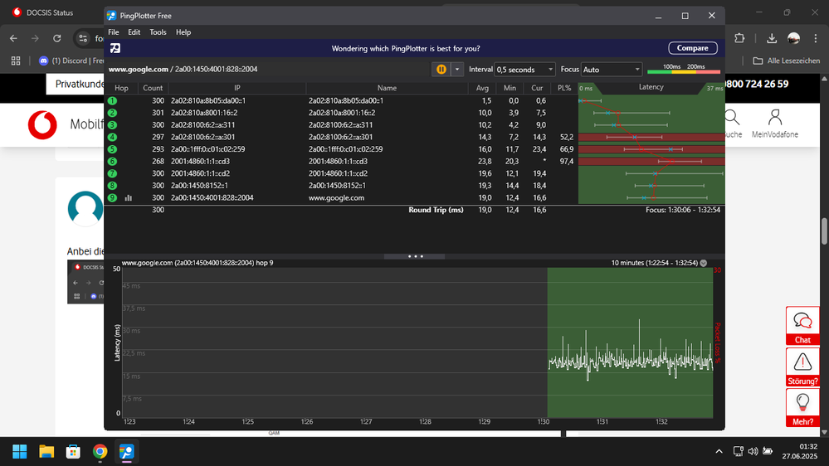
Task: Click the hop 5 green circle
Action: pyautogui.click(x=112, y=149)
